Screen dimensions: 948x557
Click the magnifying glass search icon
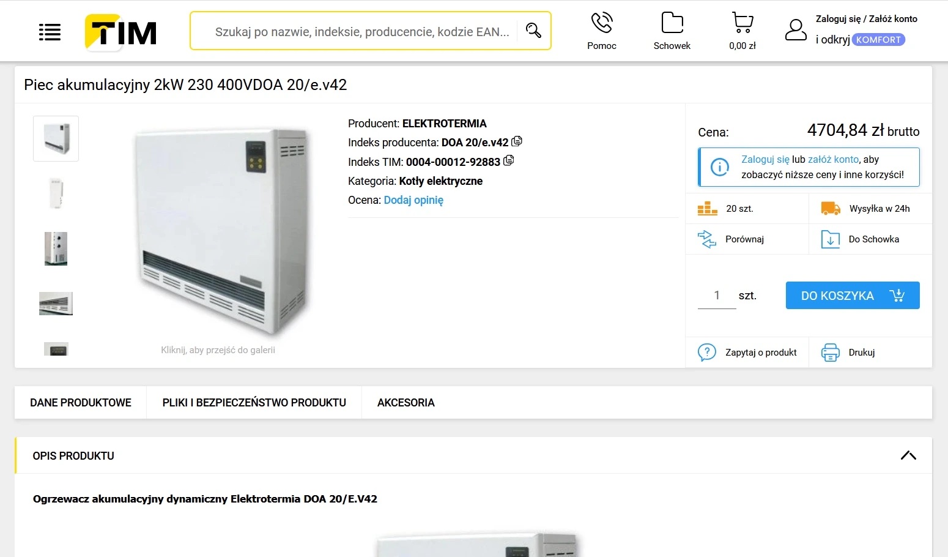pyautogui.click(x=533, y=31)
